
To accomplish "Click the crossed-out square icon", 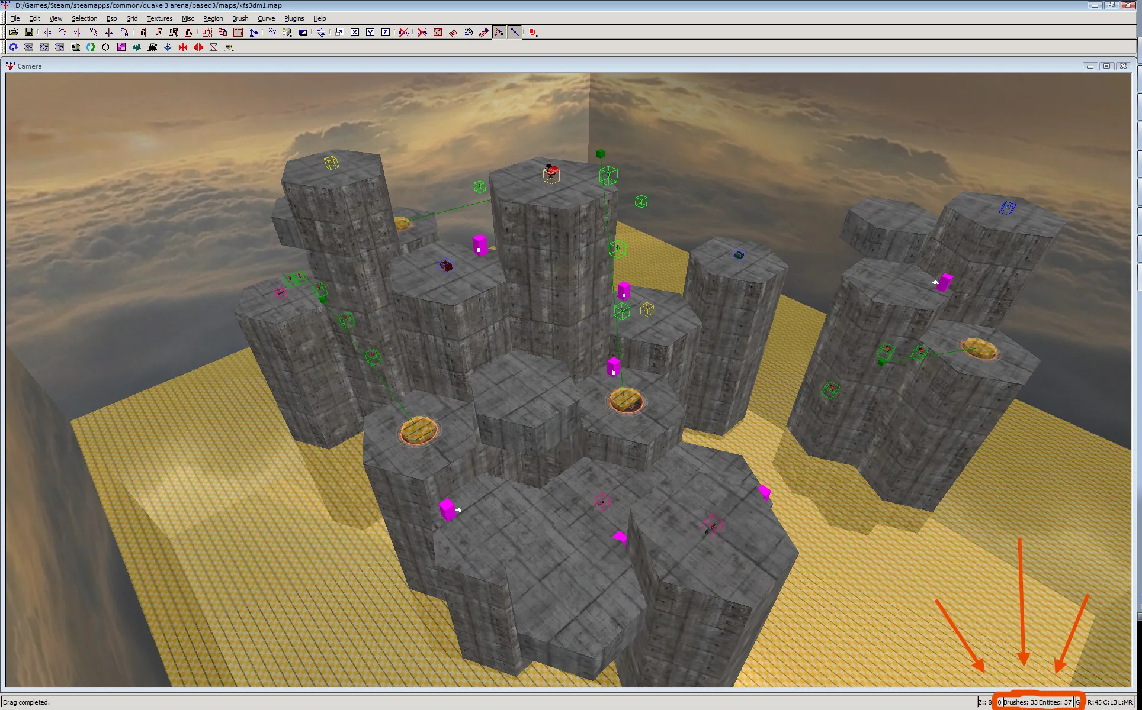I will click(x=214, y=47).
